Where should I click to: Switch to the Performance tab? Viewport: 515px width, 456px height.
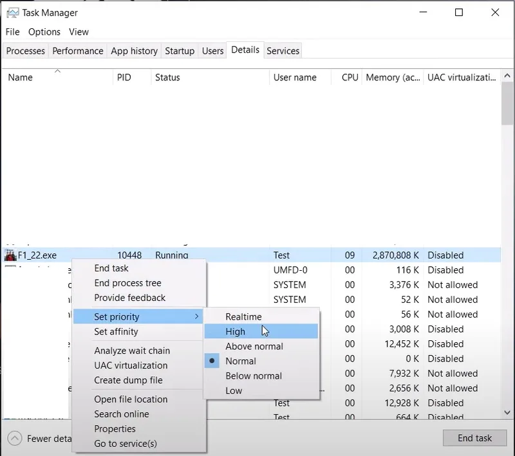[78, 51]
